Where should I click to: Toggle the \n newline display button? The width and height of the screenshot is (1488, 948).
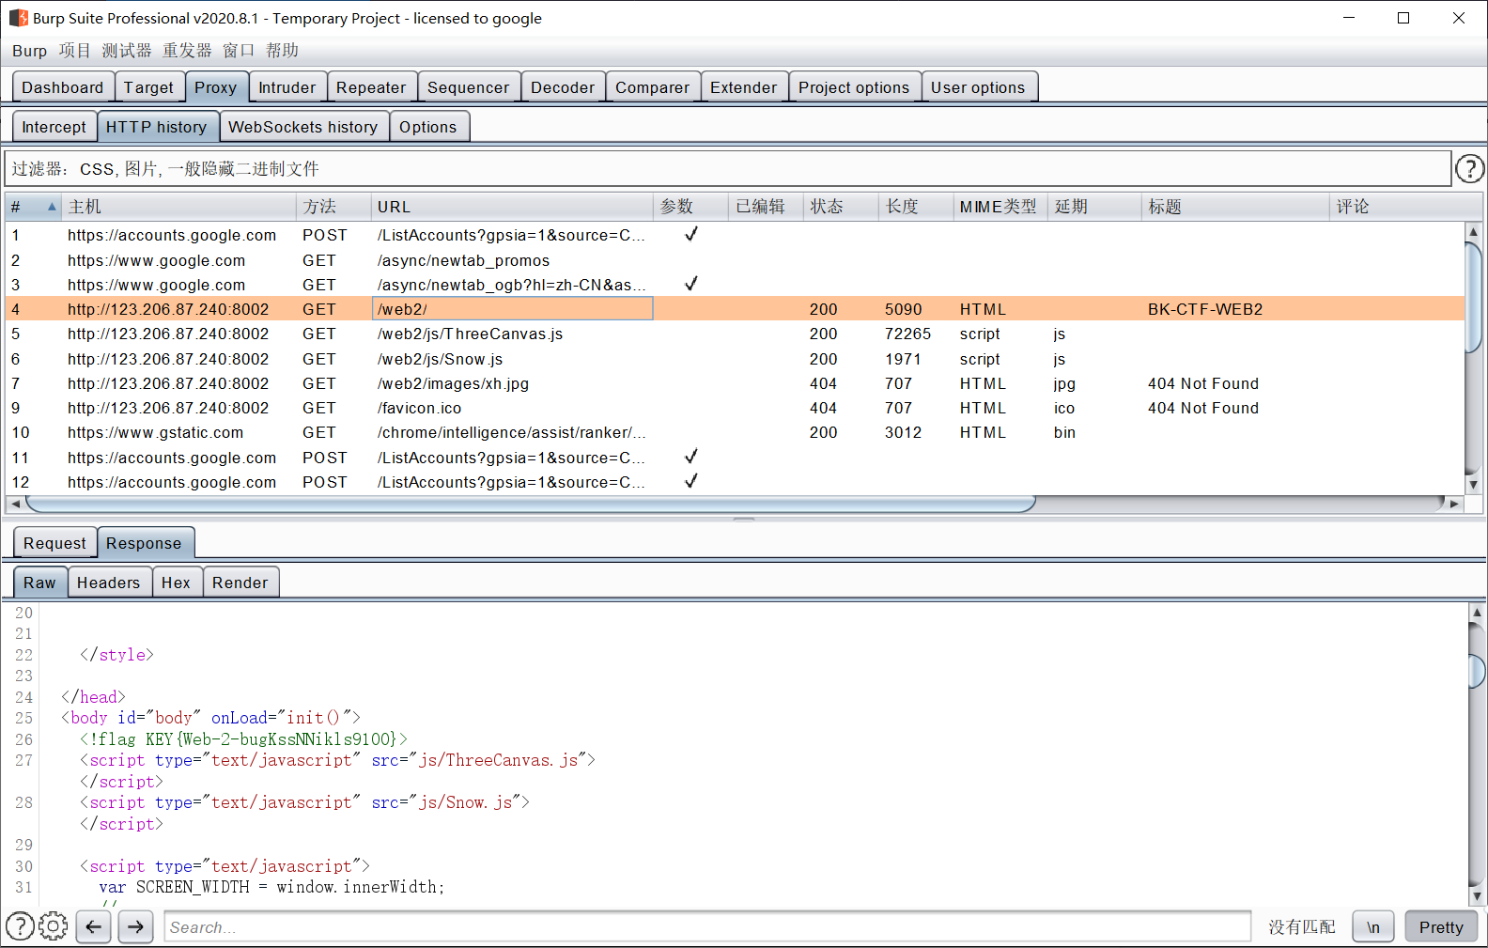pyautogui.click(x=1373, y=926)
